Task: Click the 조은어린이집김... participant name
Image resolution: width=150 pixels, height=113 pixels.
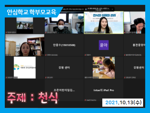Action: [64, 90]
